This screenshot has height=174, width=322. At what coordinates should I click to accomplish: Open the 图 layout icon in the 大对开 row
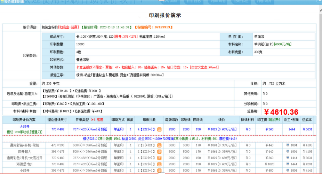pyautogui.click(x=159, y=129)
